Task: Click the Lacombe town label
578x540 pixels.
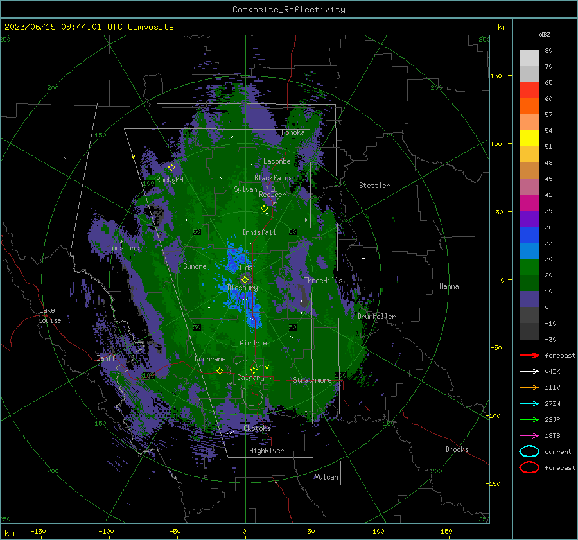Action: [x=277, y=161]
